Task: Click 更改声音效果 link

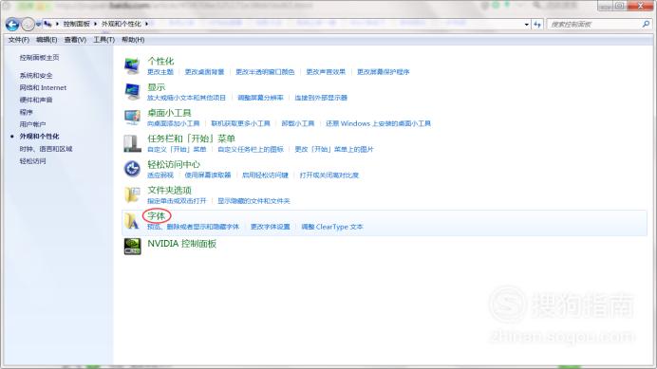Action: tap(326, 72)
